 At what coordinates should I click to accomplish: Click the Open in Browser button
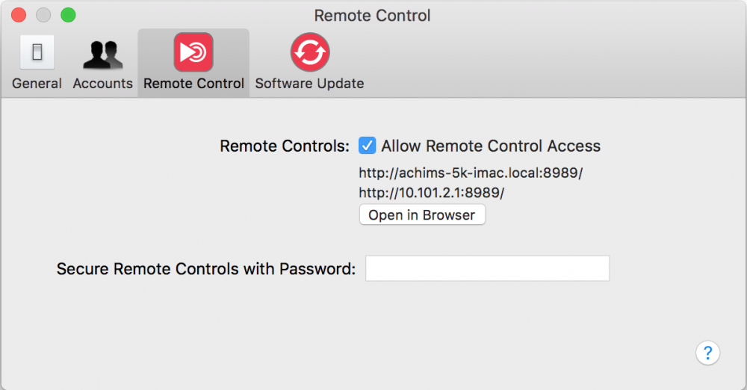point(422,214)
